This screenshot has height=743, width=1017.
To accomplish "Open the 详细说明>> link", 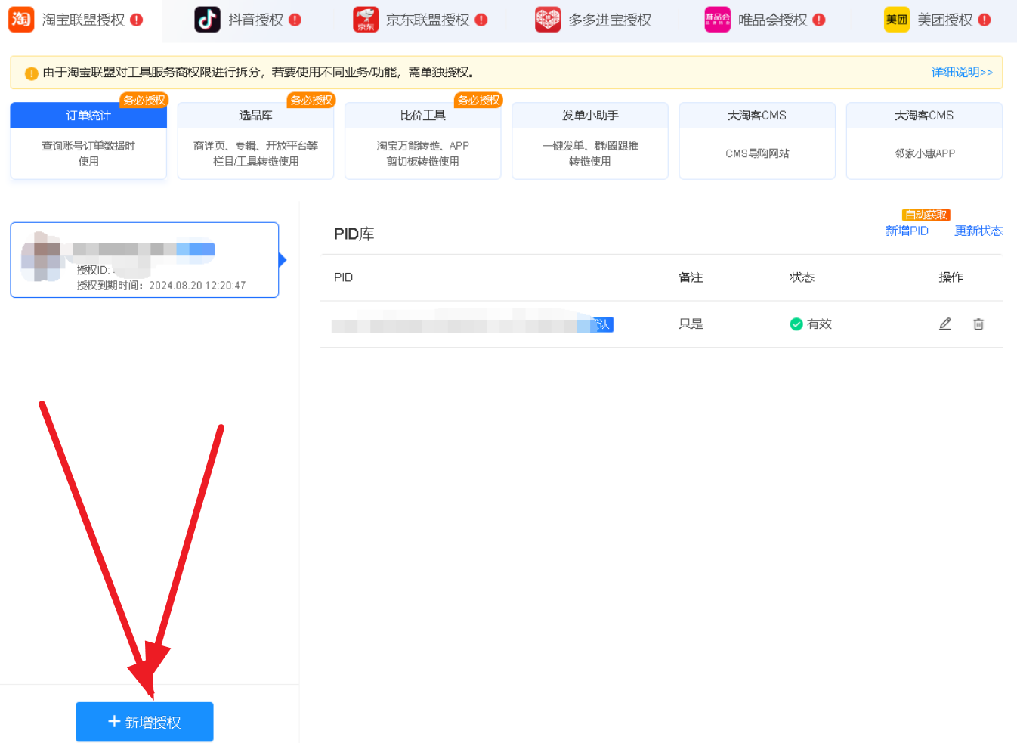I will tap(962, 73).
